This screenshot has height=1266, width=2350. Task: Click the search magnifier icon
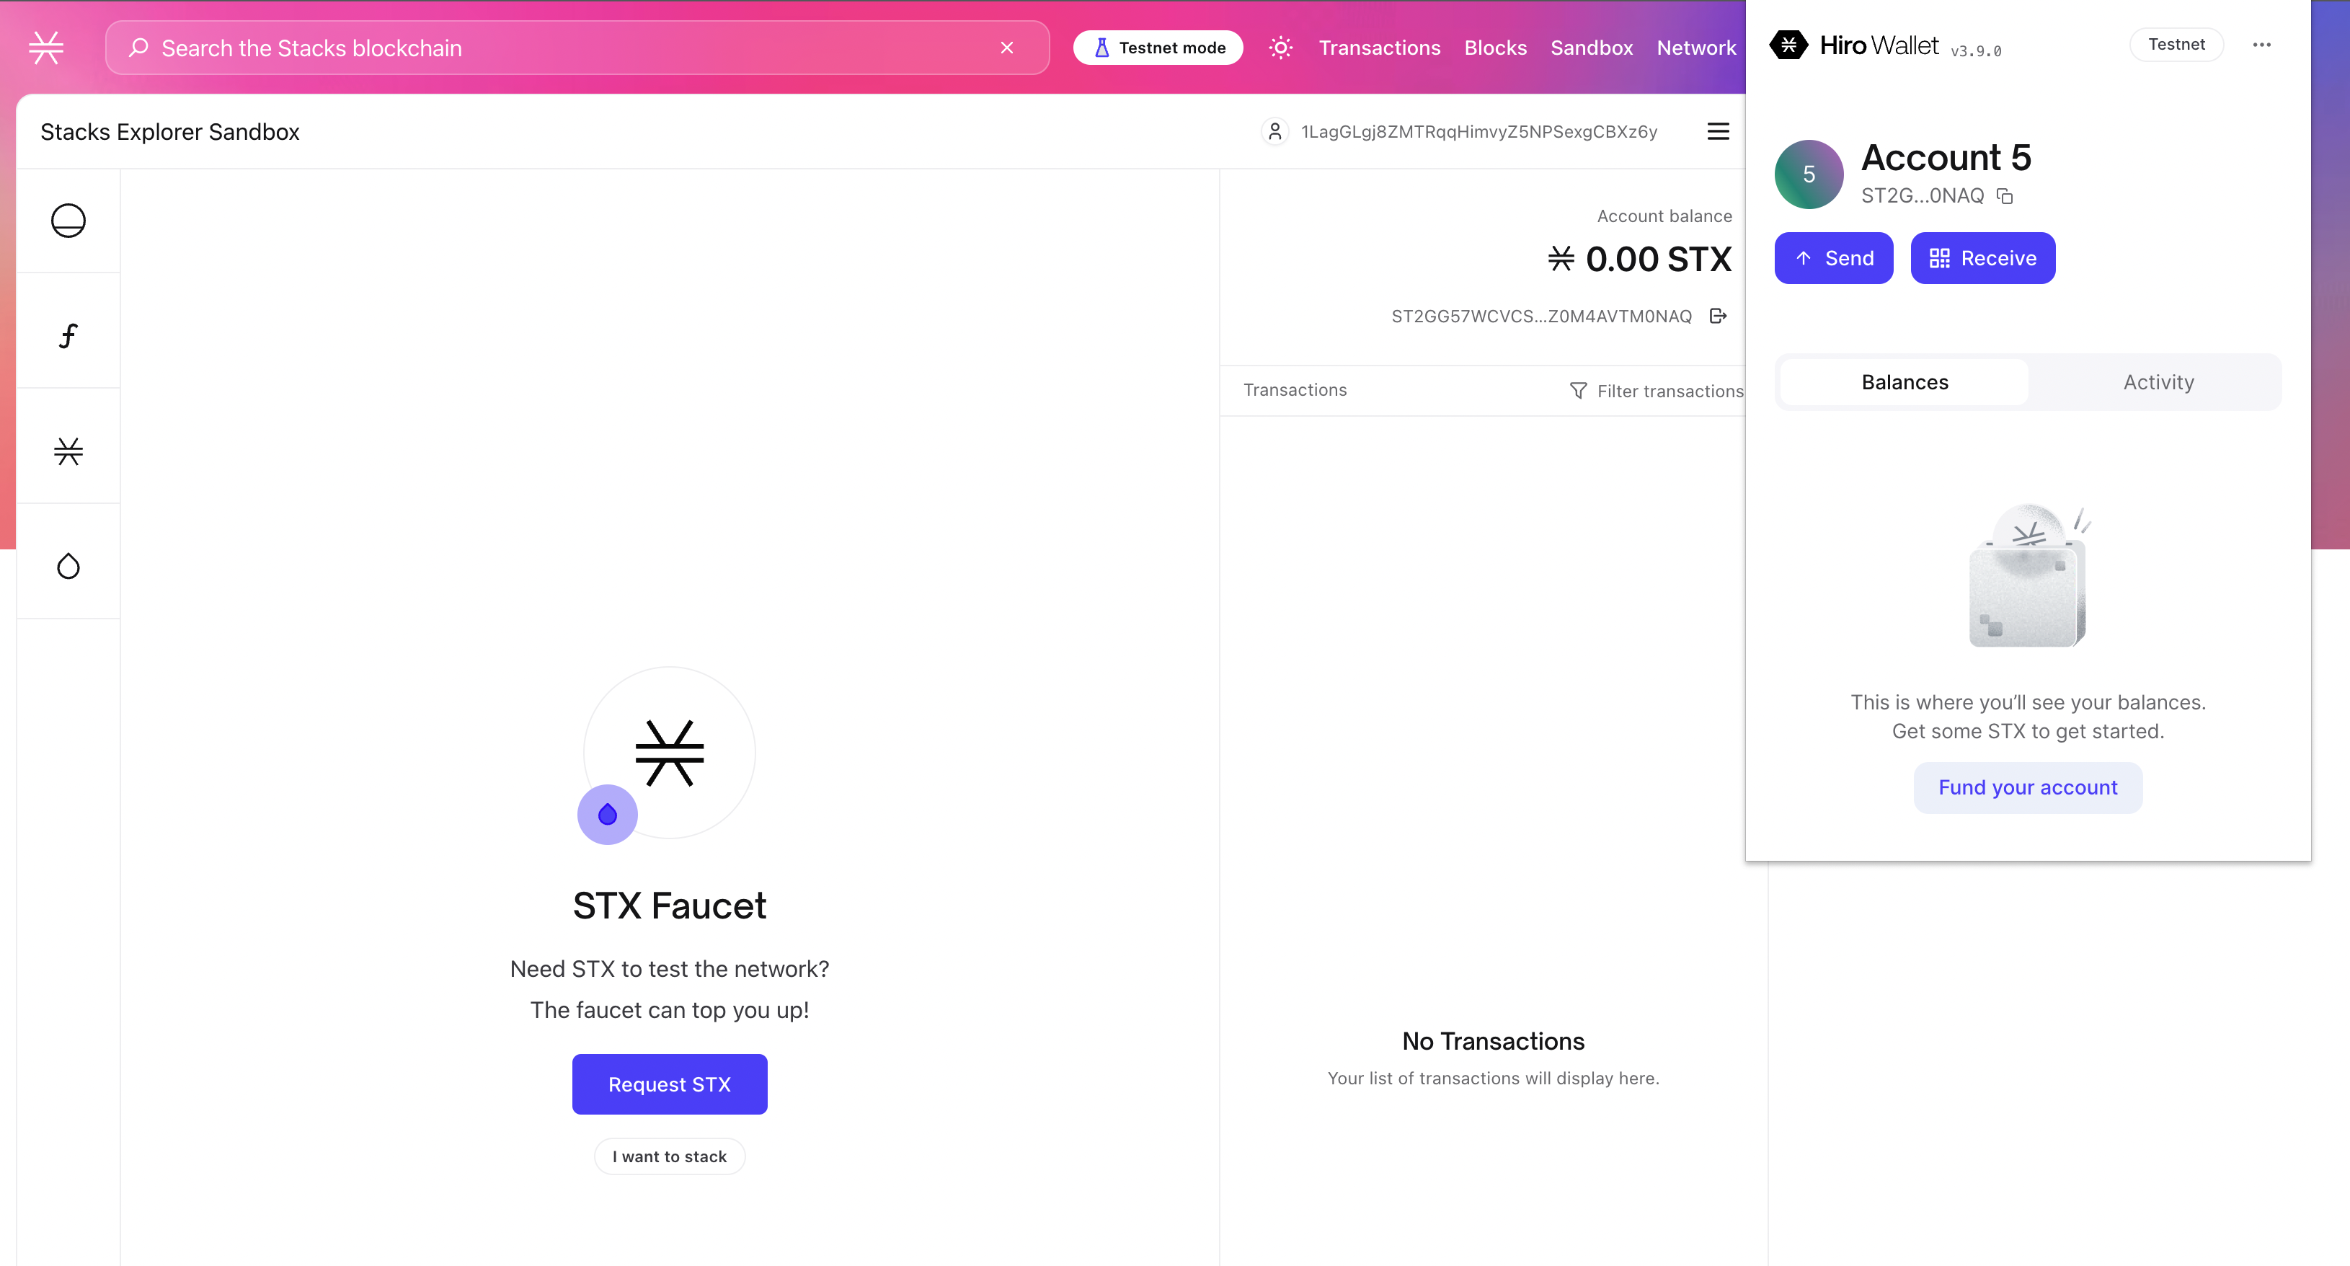[138, 48]
